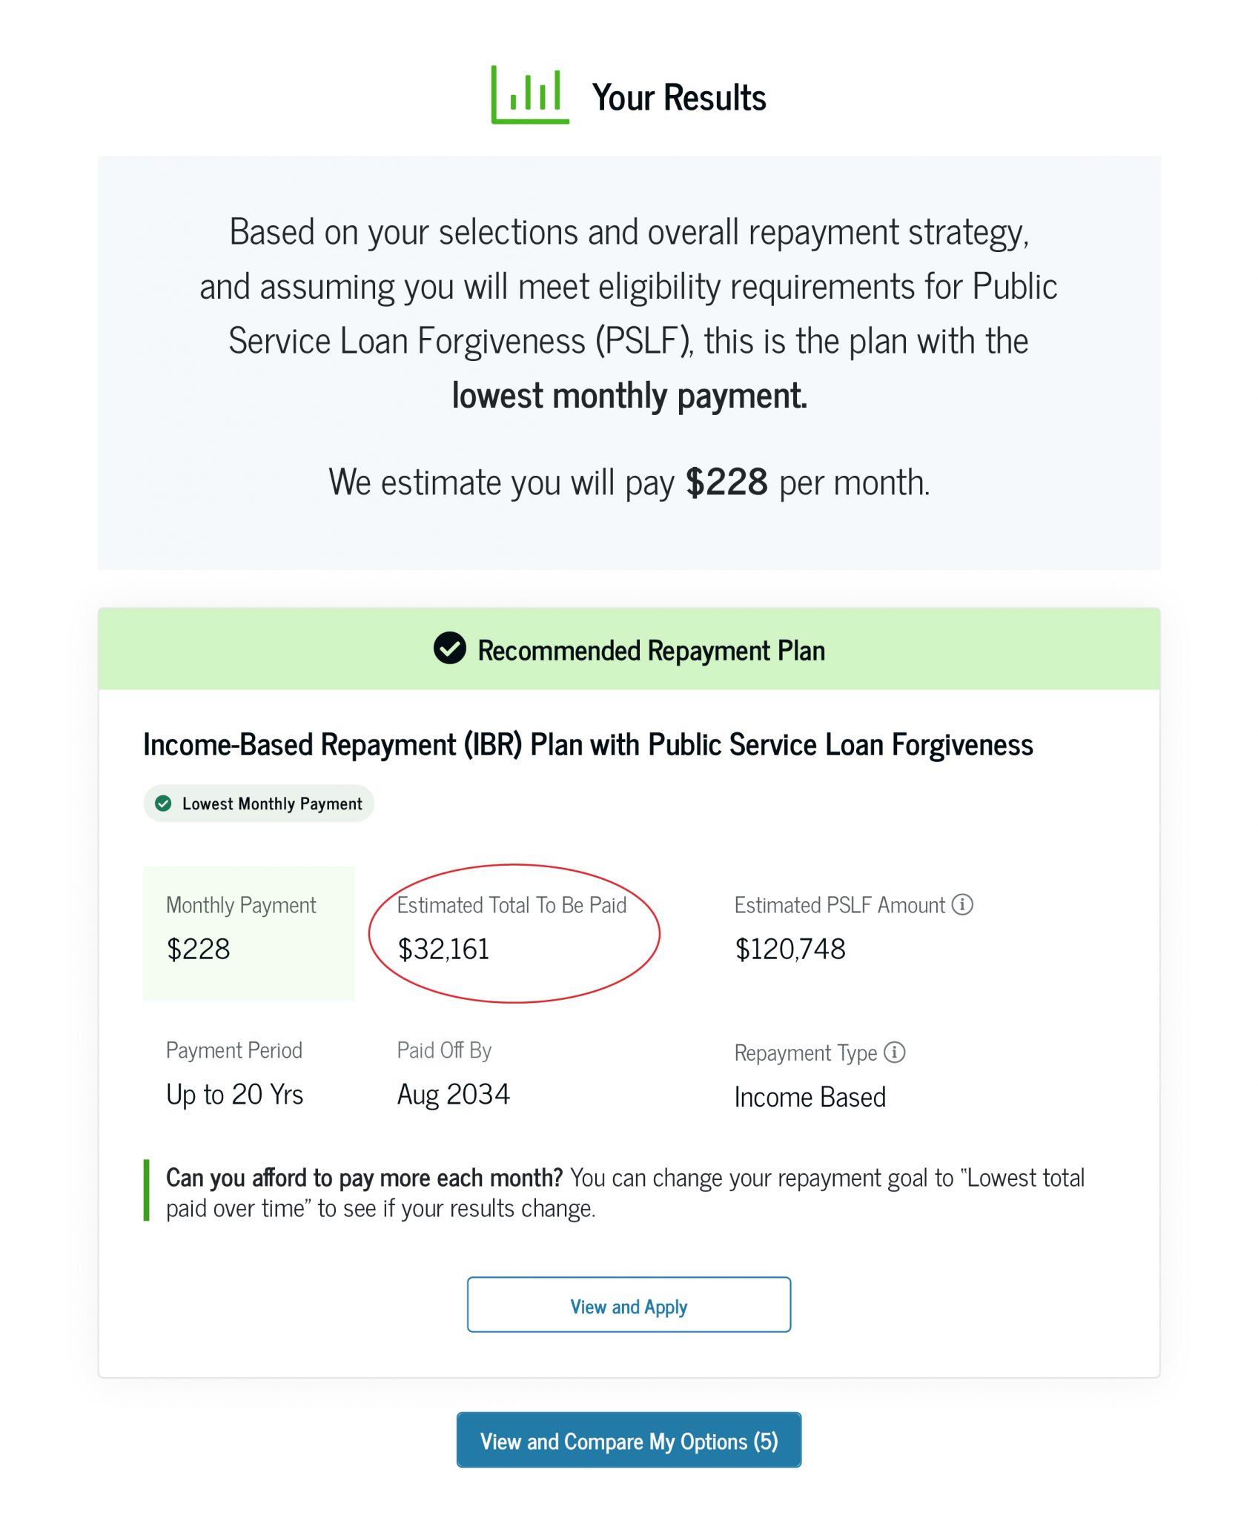Select the Lowest Monthly Payment badge
The height and width of the screenshot is (1518, 1258).
tap(259, 803)
